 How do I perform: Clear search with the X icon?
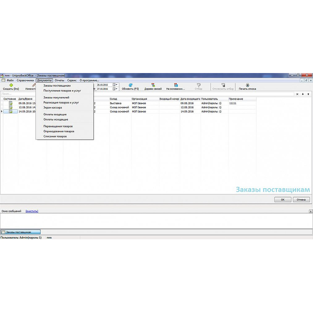coord(297,94)
